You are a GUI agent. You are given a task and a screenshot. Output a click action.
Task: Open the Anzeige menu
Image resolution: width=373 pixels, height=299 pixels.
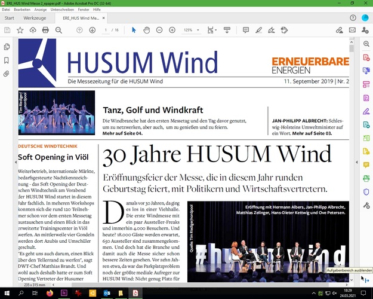41,10
